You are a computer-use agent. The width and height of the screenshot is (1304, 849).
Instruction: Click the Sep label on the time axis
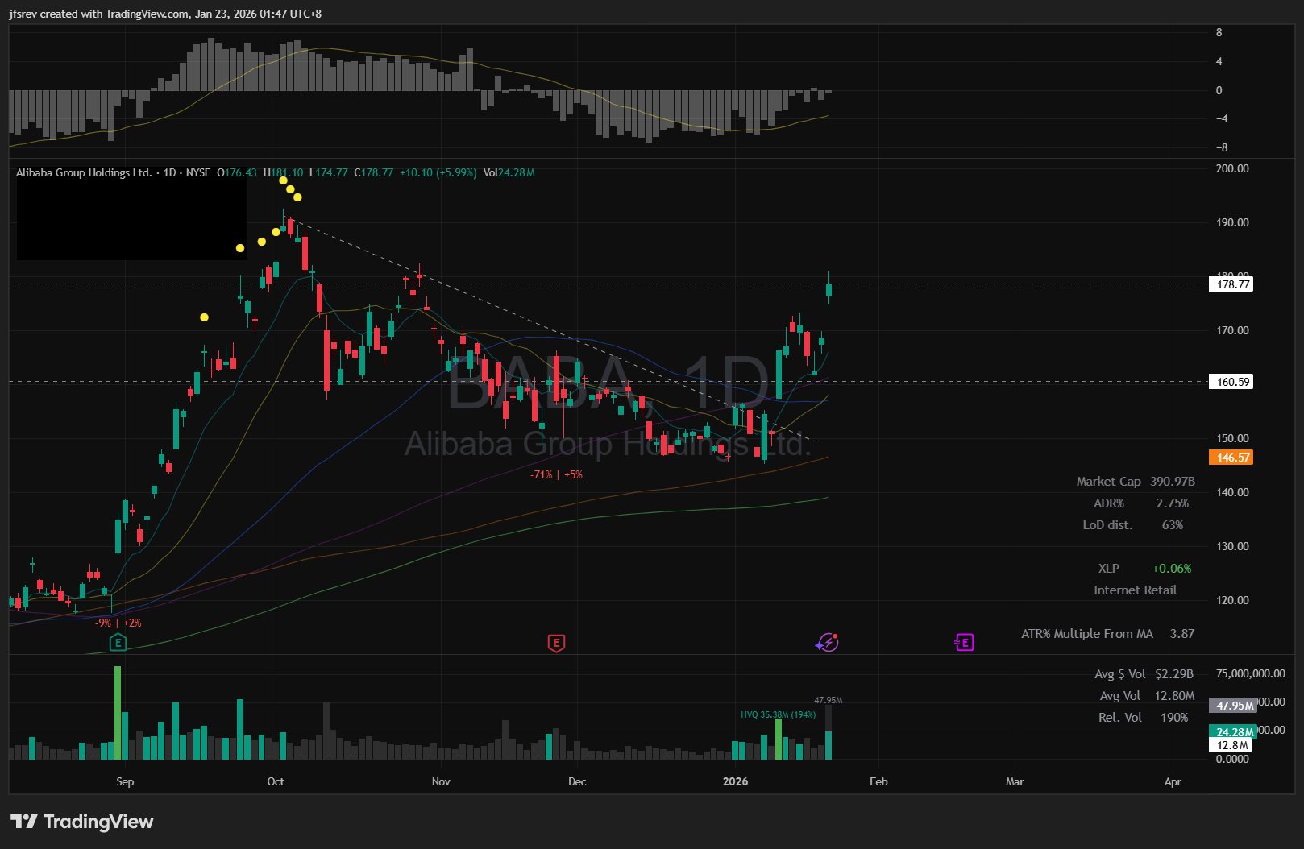click(125, 781)
